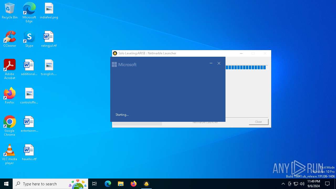Open File Explorer from the taskbar

[x=121, y=184]
